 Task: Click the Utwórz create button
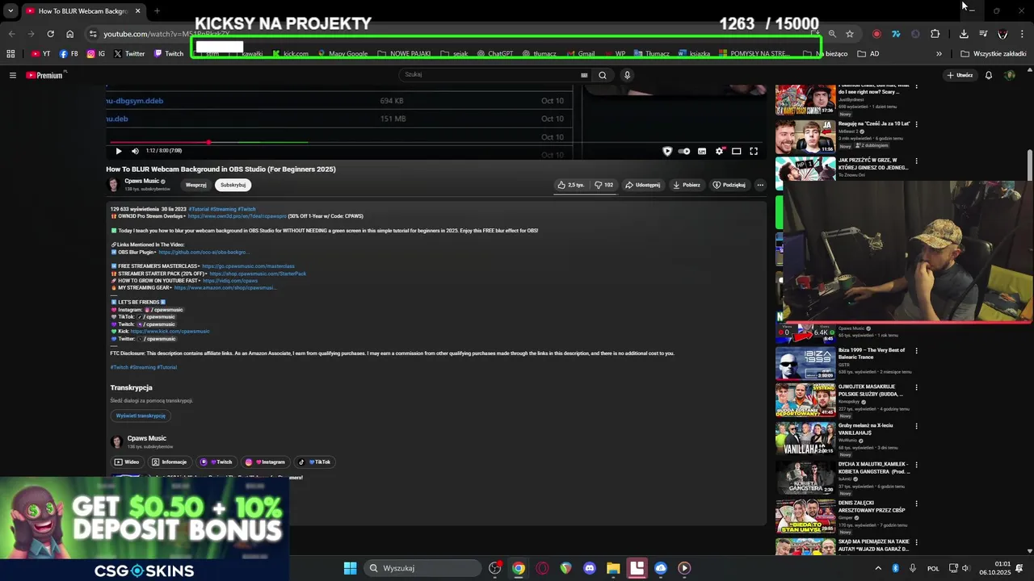click(960, 75)
